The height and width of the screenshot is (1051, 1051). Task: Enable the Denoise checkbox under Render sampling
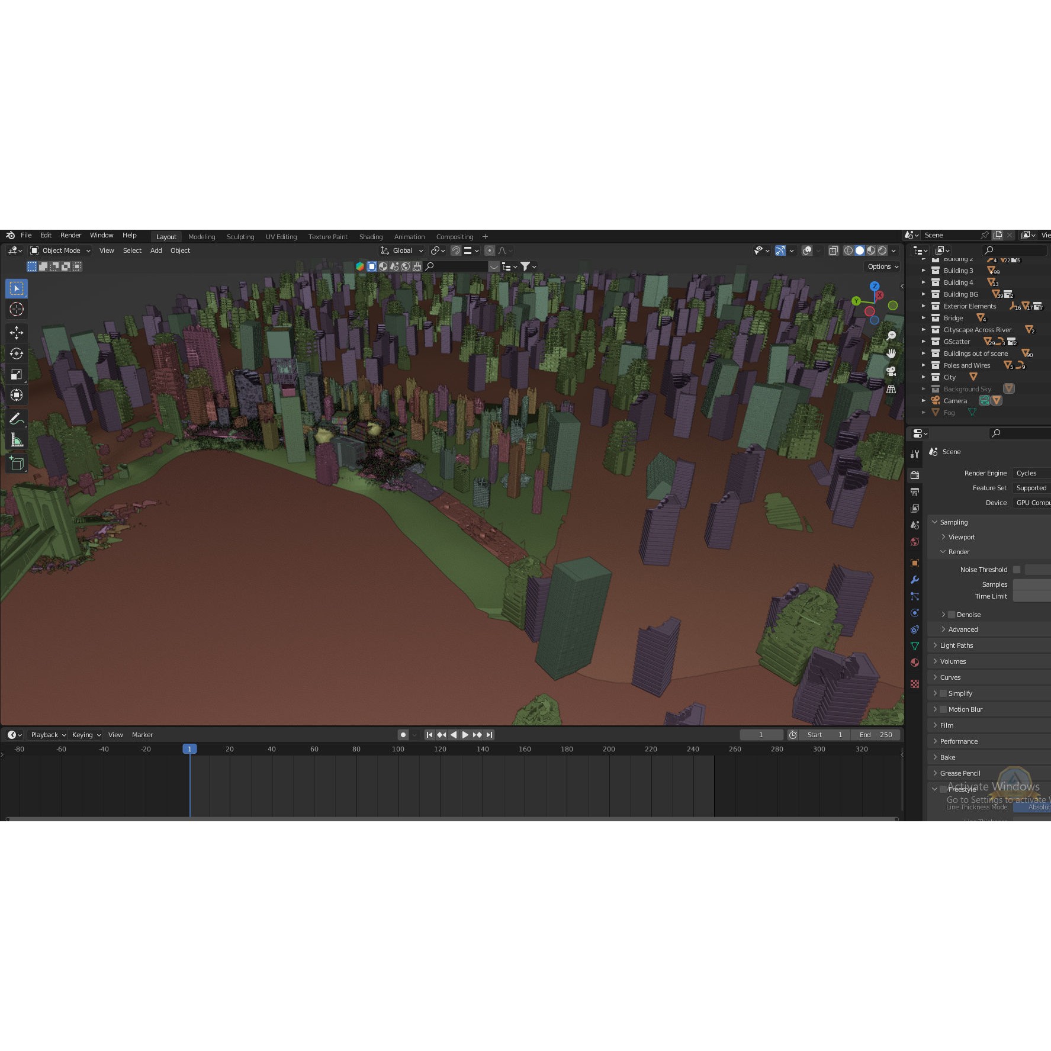pyautogui.click(x=951, y=614)
